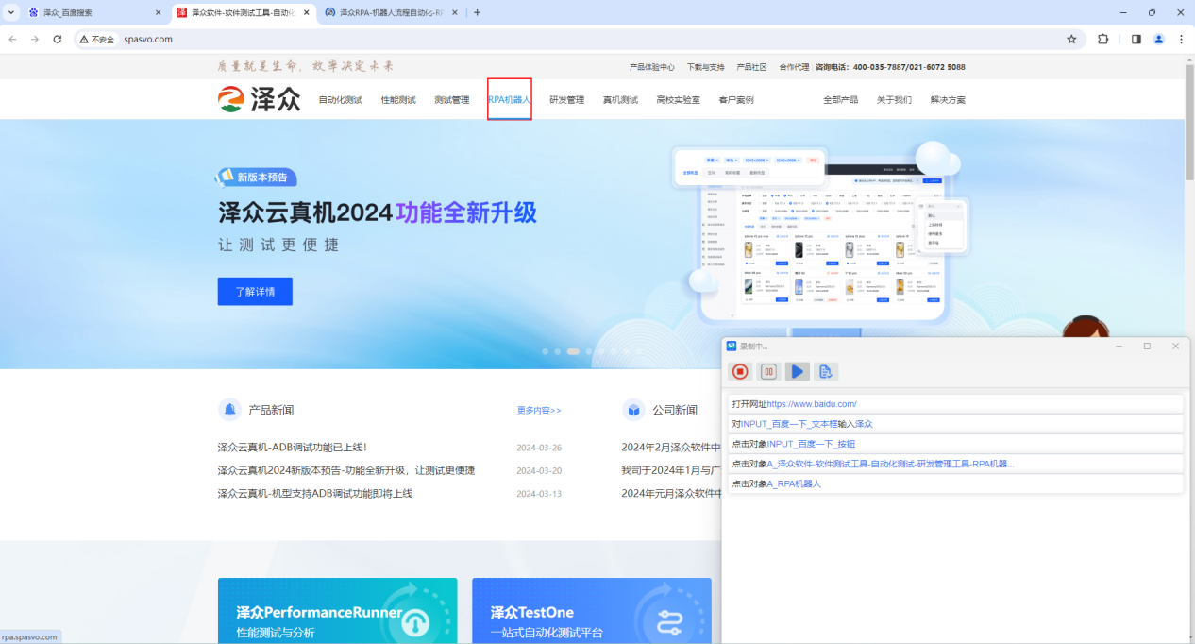Click the 新版本预告 badge on the banner
Screen dimensions: 1195x644
257,177
